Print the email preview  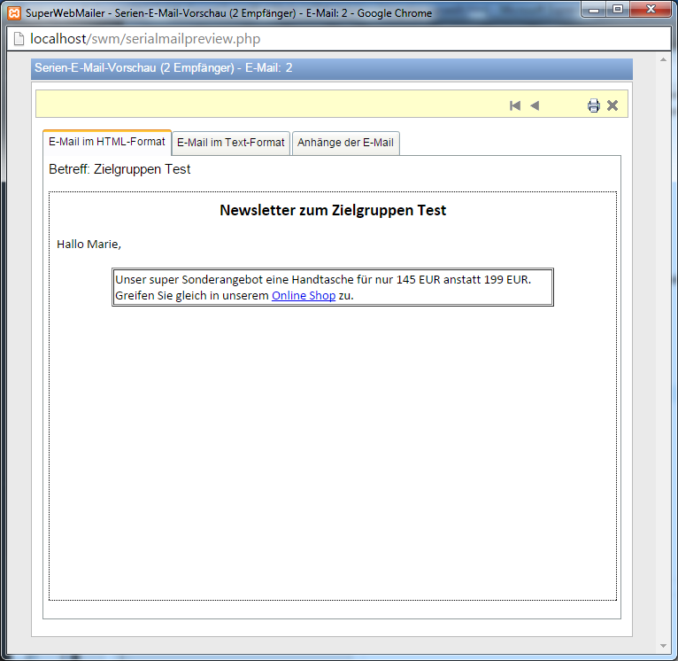(593, 106)
